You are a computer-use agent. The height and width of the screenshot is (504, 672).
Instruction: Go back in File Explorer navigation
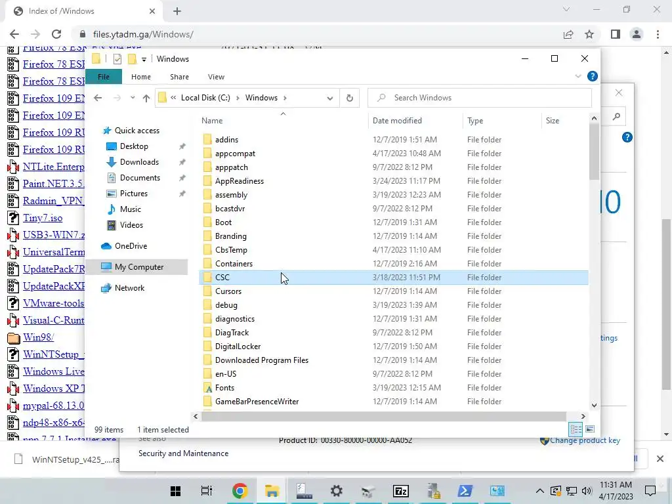(x=98, y=98)
